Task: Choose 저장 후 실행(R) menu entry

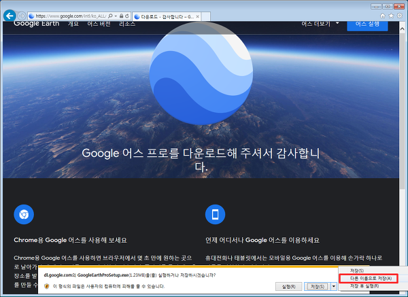Action: (364, 286)
